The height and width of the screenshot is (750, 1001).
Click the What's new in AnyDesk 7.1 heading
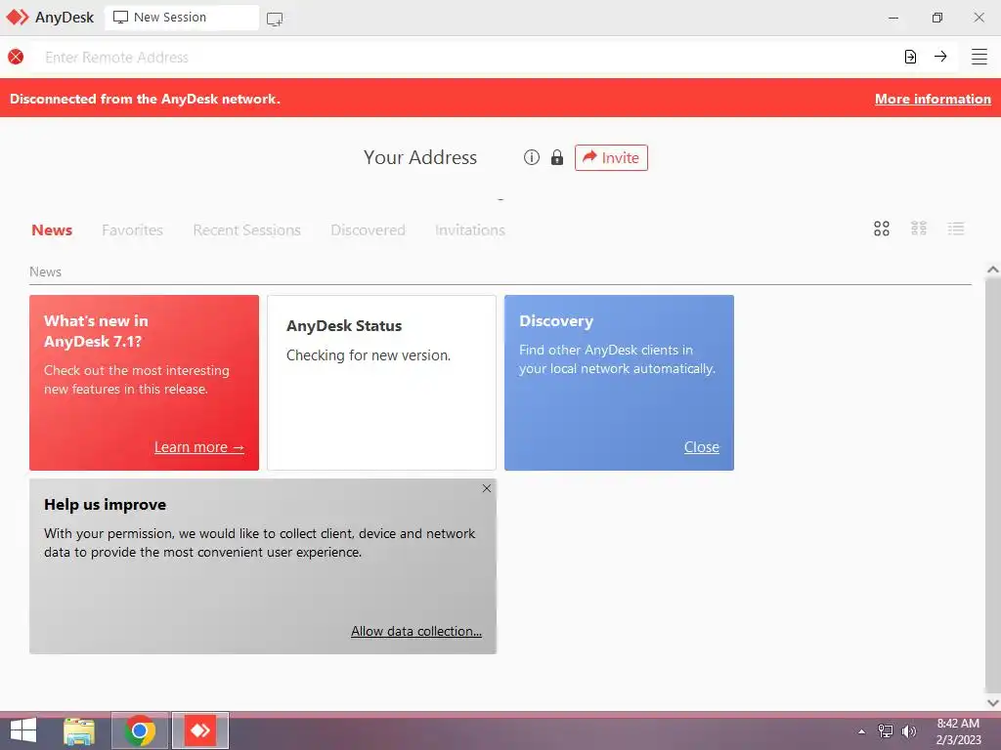96,331
